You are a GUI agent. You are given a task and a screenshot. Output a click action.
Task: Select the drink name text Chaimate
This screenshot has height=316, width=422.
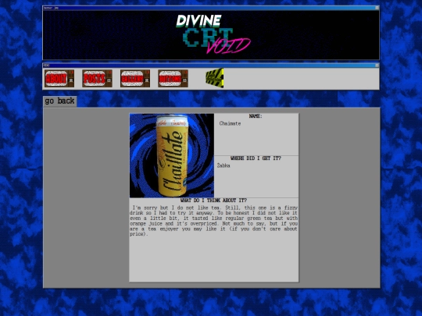[230, 123]
